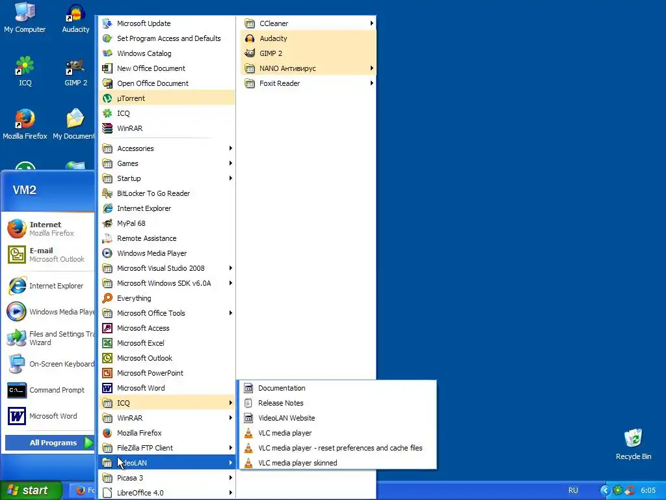The height and width of the screenshot is (500, 666).
Task: Open VideoLAN Website shortcut
Action: (x=338, y=418)
